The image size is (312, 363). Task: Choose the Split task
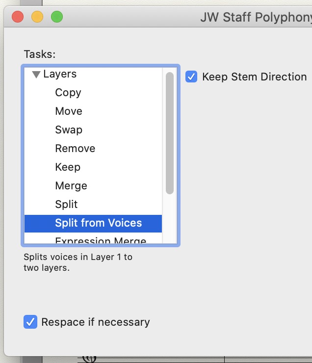pos(66,205)
